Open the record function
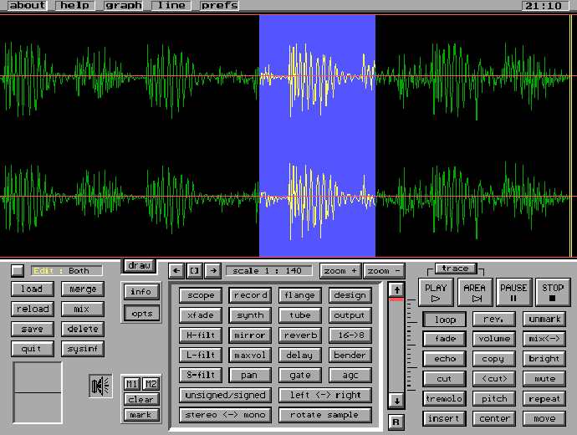The image size is (577, 435). click(x=250, y=295)
